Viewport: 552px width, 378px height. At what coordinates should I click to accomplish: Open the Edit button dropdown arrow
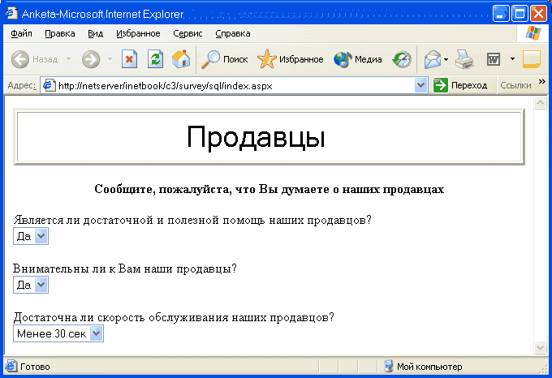[512, 58]
